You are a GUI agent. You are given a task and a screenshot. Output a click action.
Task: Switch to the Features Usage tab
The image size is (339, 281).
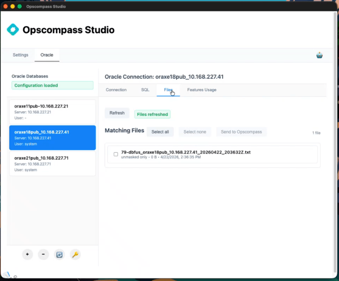tap(201, 90)
